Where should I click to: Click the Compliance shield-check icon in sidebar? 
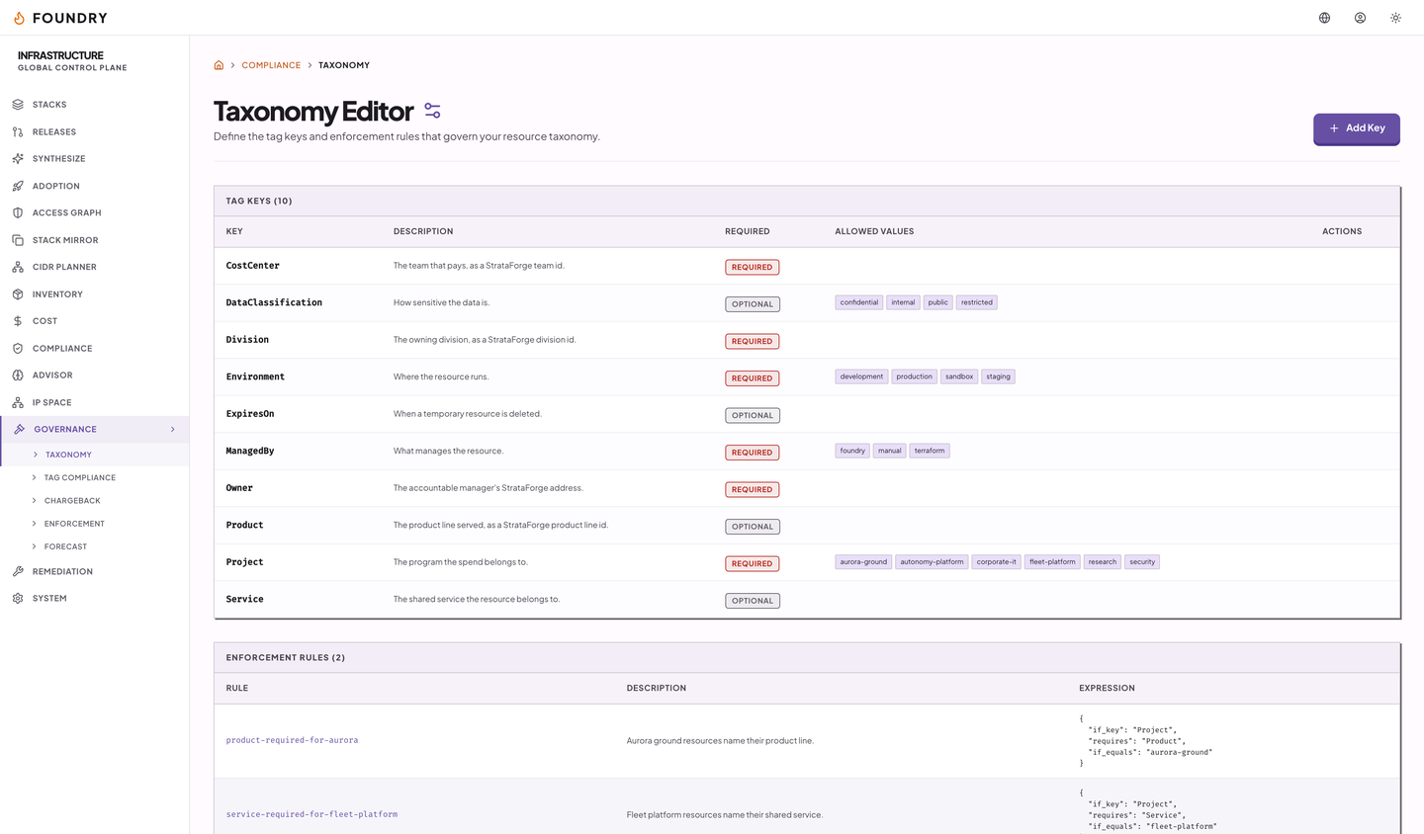click(x=18, y=349)
